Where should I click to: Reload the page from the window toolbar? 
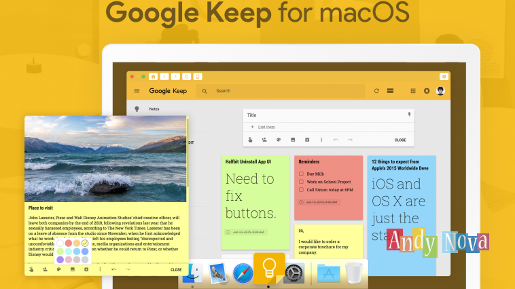point(187,77)
